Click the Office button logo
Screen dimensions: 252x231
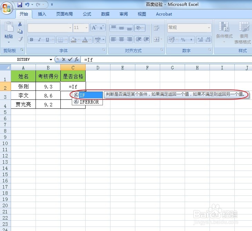click(x=7, y=8)
